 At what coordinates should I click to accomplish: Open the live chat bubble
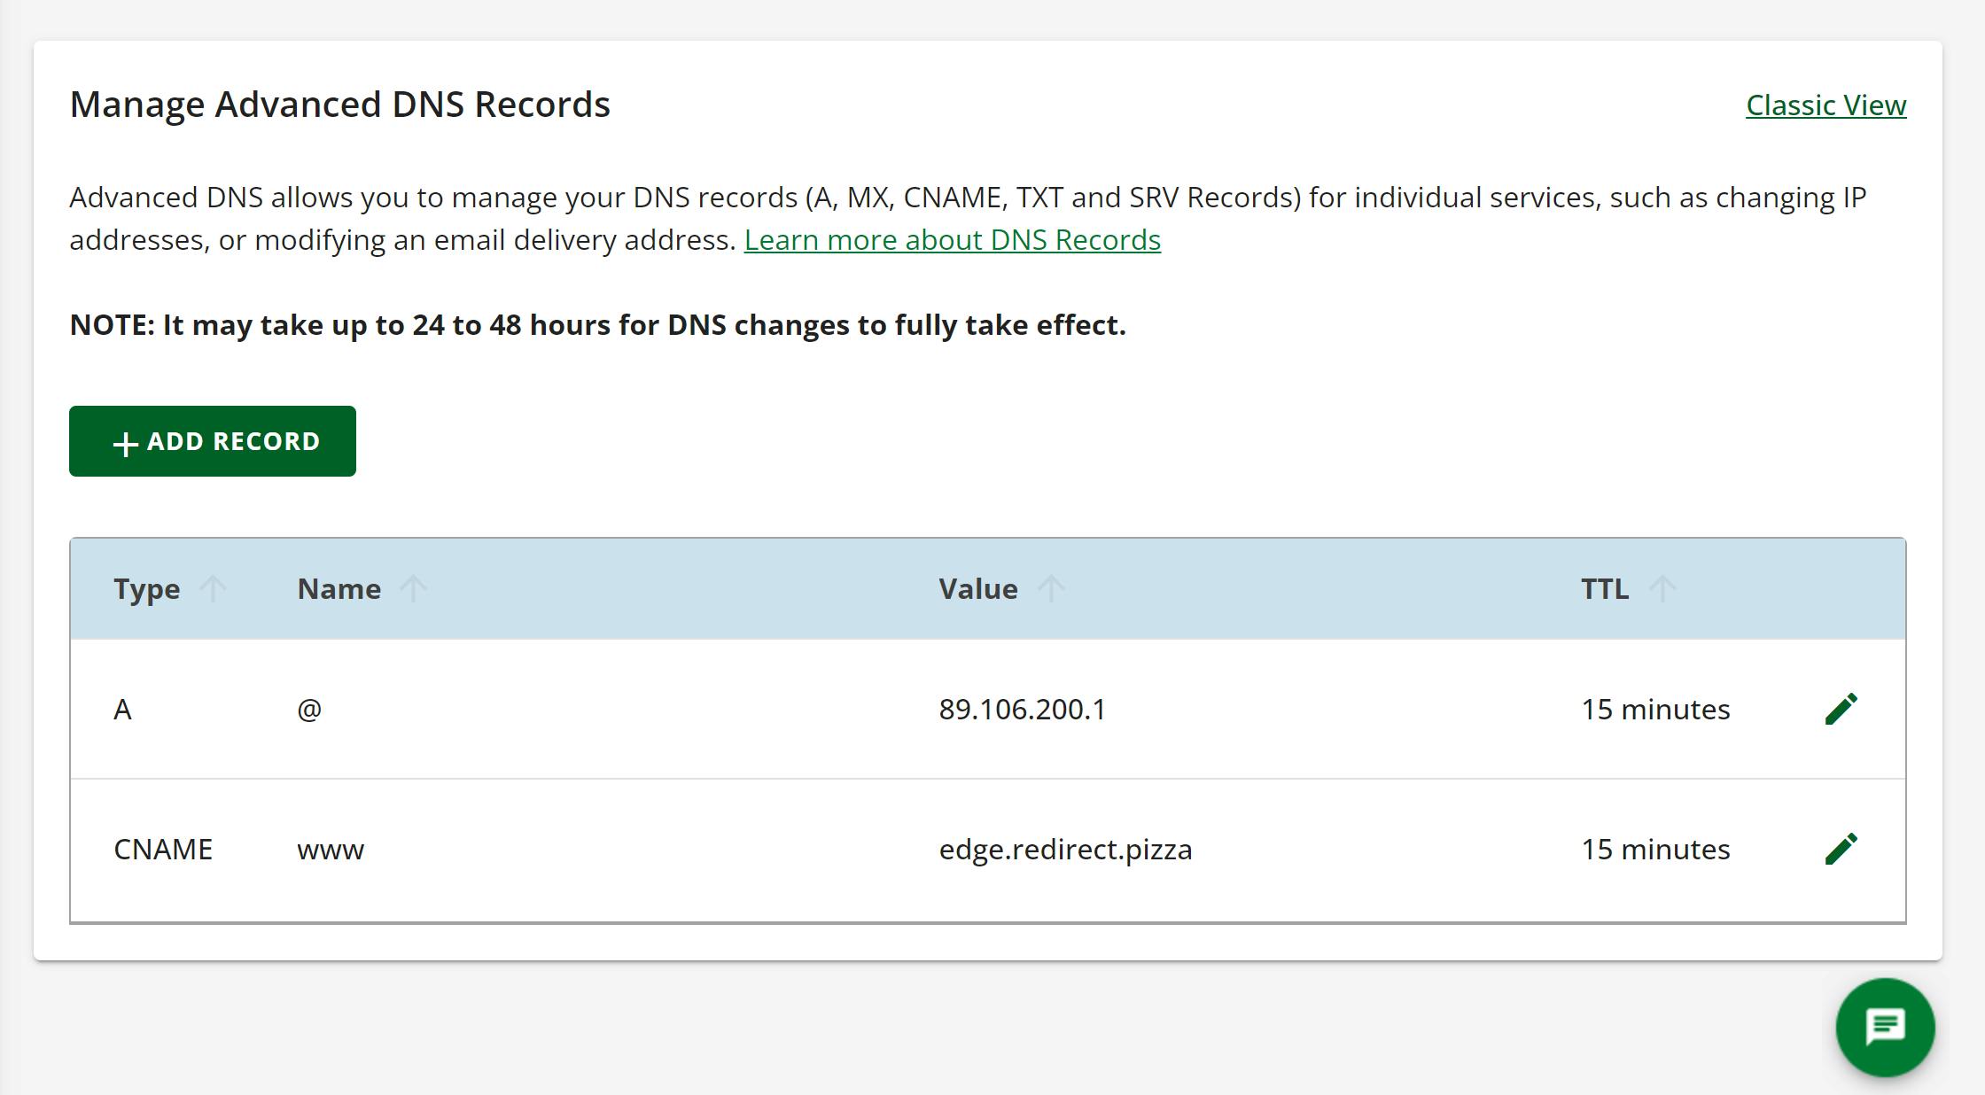point(1885,1027)
